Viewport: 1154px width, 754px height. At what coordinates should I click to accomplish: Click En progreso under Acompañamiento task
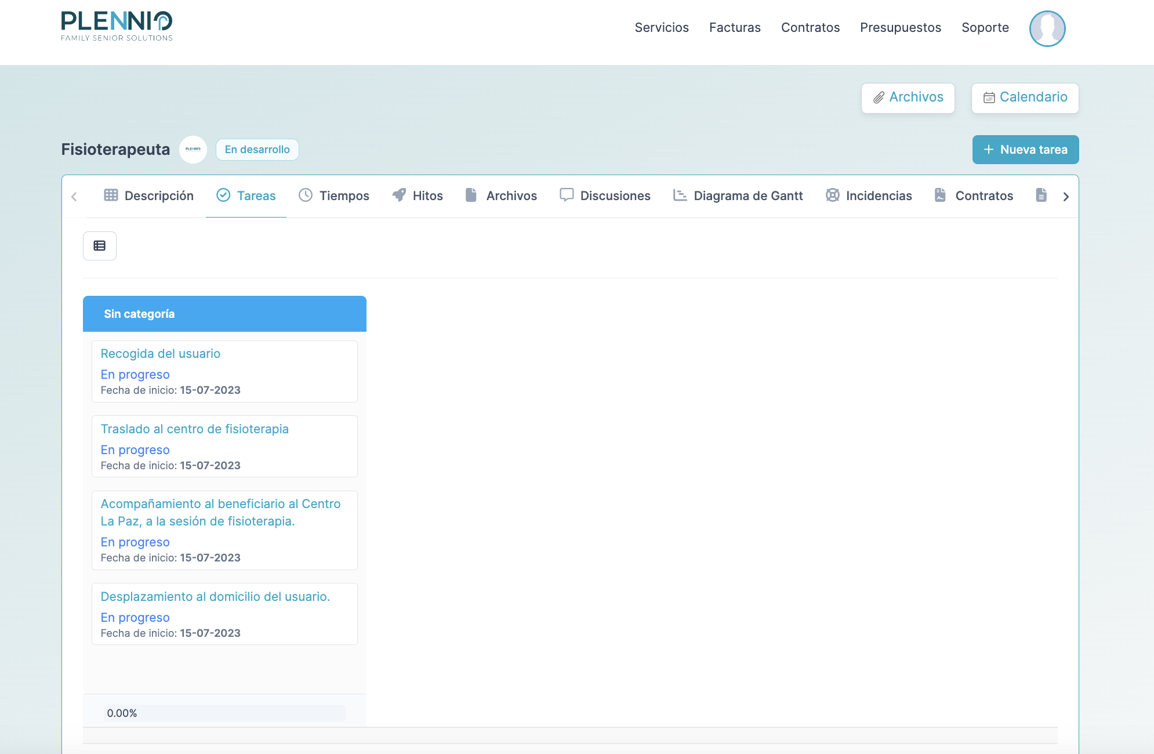[x=135, y=542]
